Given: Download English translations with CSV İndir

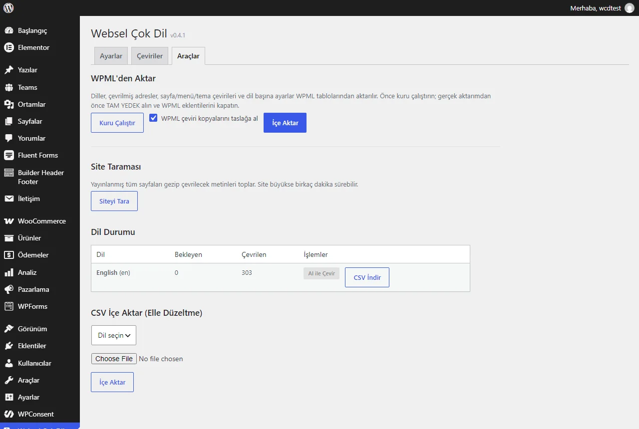Looking at the screenshot, I should [x=367, y=277].
